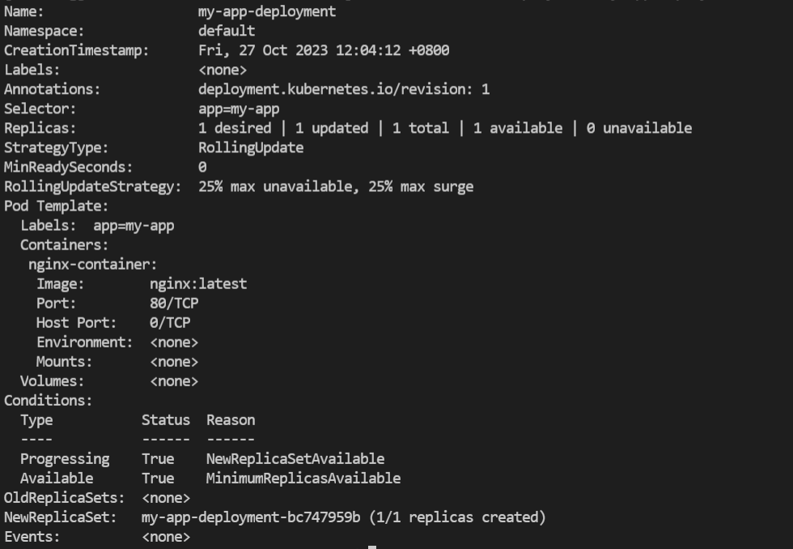Click the CreationTimestamp date value

click(x=324, y=51)
